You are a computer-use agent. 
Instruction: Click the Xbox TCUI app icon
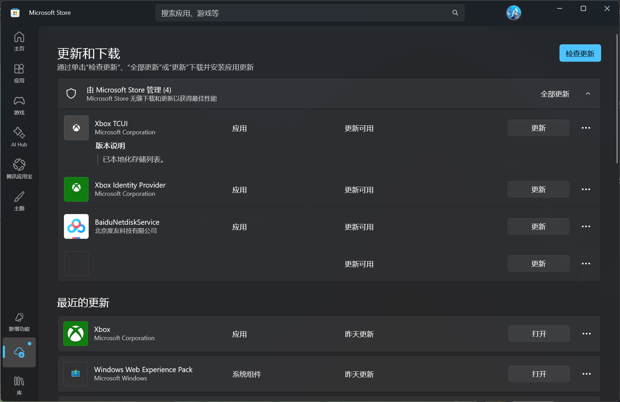(x=76, y=128)
